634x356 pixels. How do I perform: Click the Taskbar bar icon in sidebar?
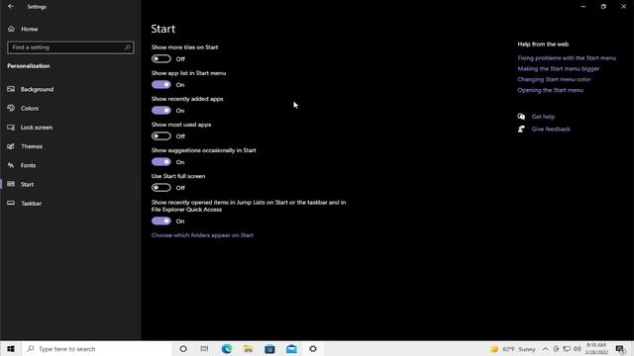11,204
